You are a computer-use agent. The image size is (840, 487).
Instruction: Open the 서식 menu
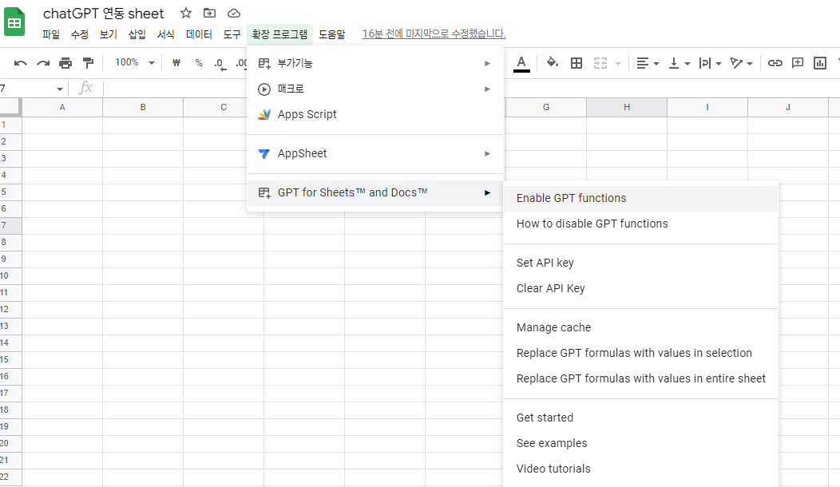click(165, 34)
